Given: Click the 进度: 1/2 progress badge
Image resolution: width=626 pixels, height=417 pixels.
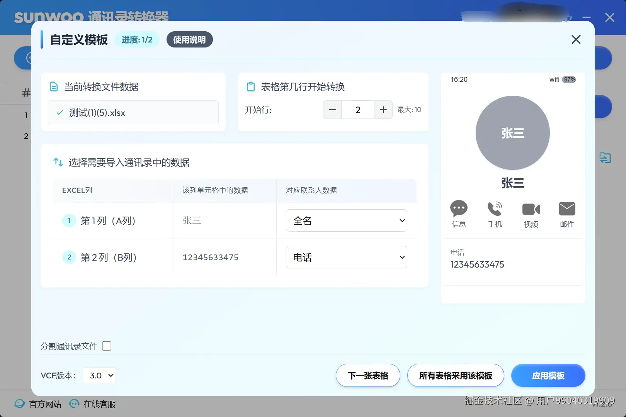Looking at the screenshot, I should (137, 39).
